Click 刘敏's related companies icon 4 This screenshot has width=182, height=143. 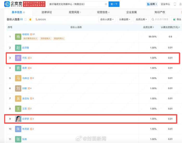tap(30, 88)
